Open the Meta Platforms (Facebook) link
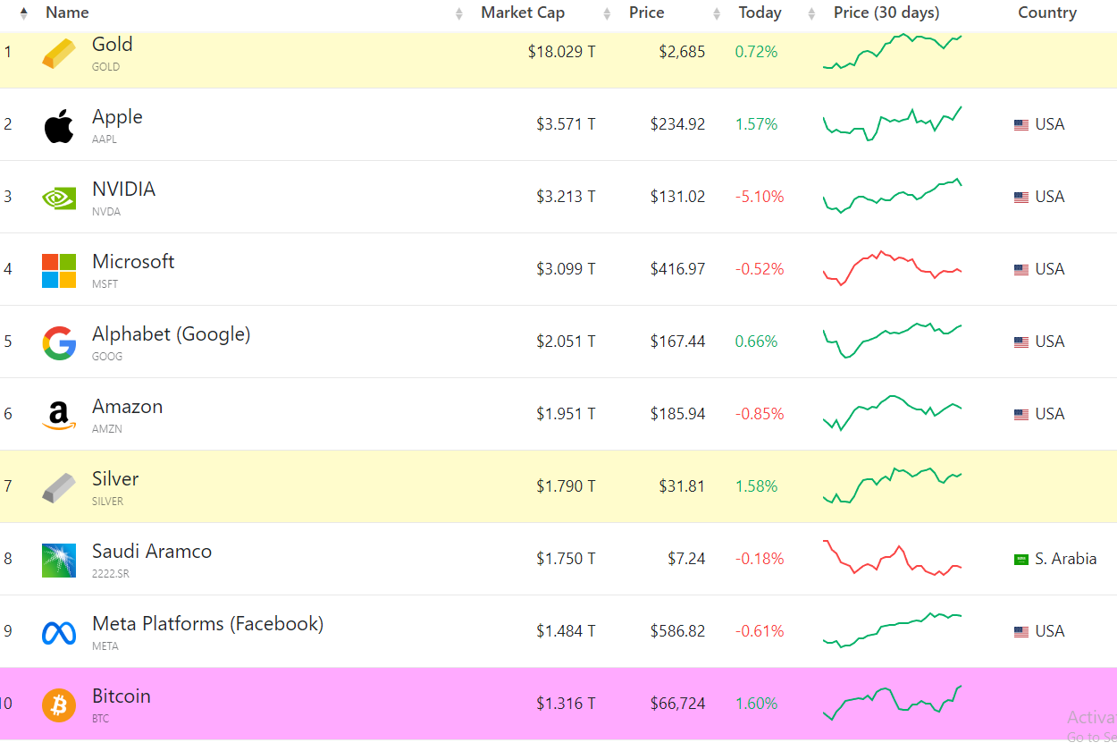1117x751 pixels. tap(208, 624)
